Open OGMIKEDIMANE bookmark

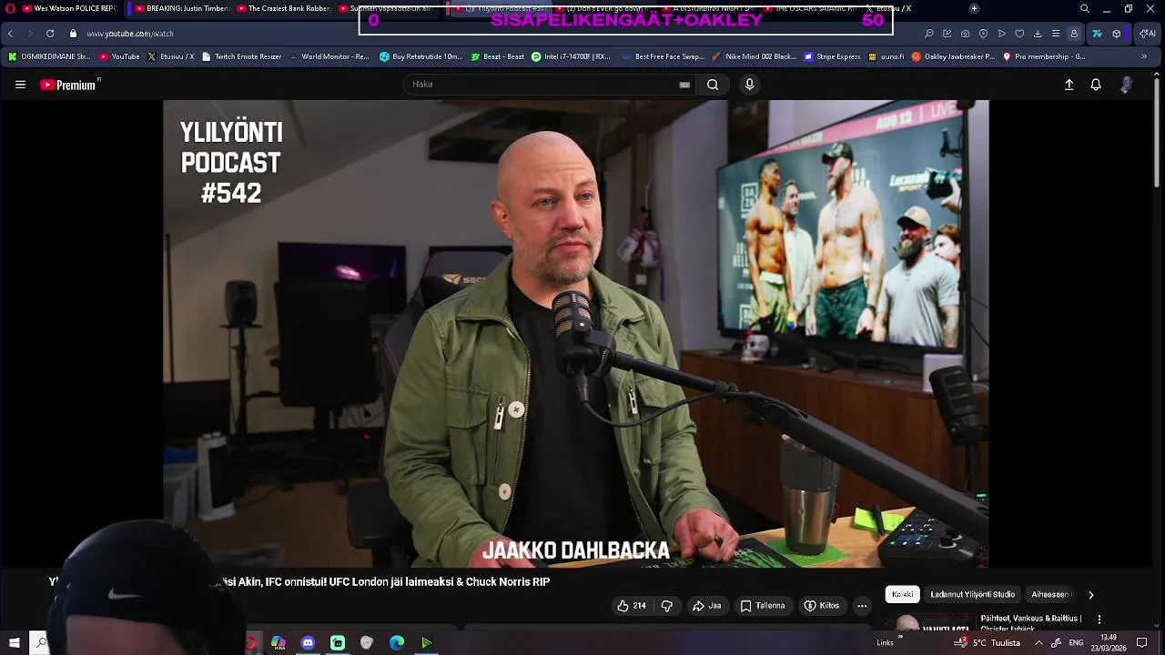point(49,56)
